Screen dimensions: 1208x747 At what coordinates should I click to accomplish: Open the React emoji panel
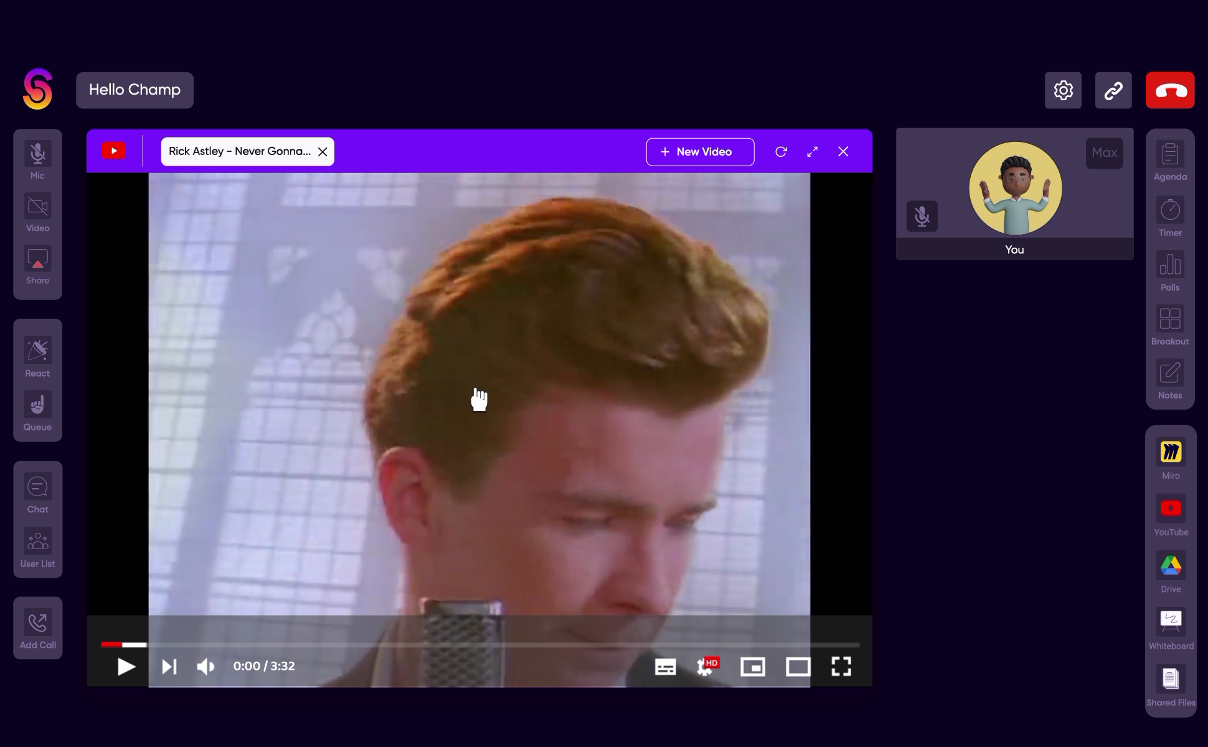point(37,357)
